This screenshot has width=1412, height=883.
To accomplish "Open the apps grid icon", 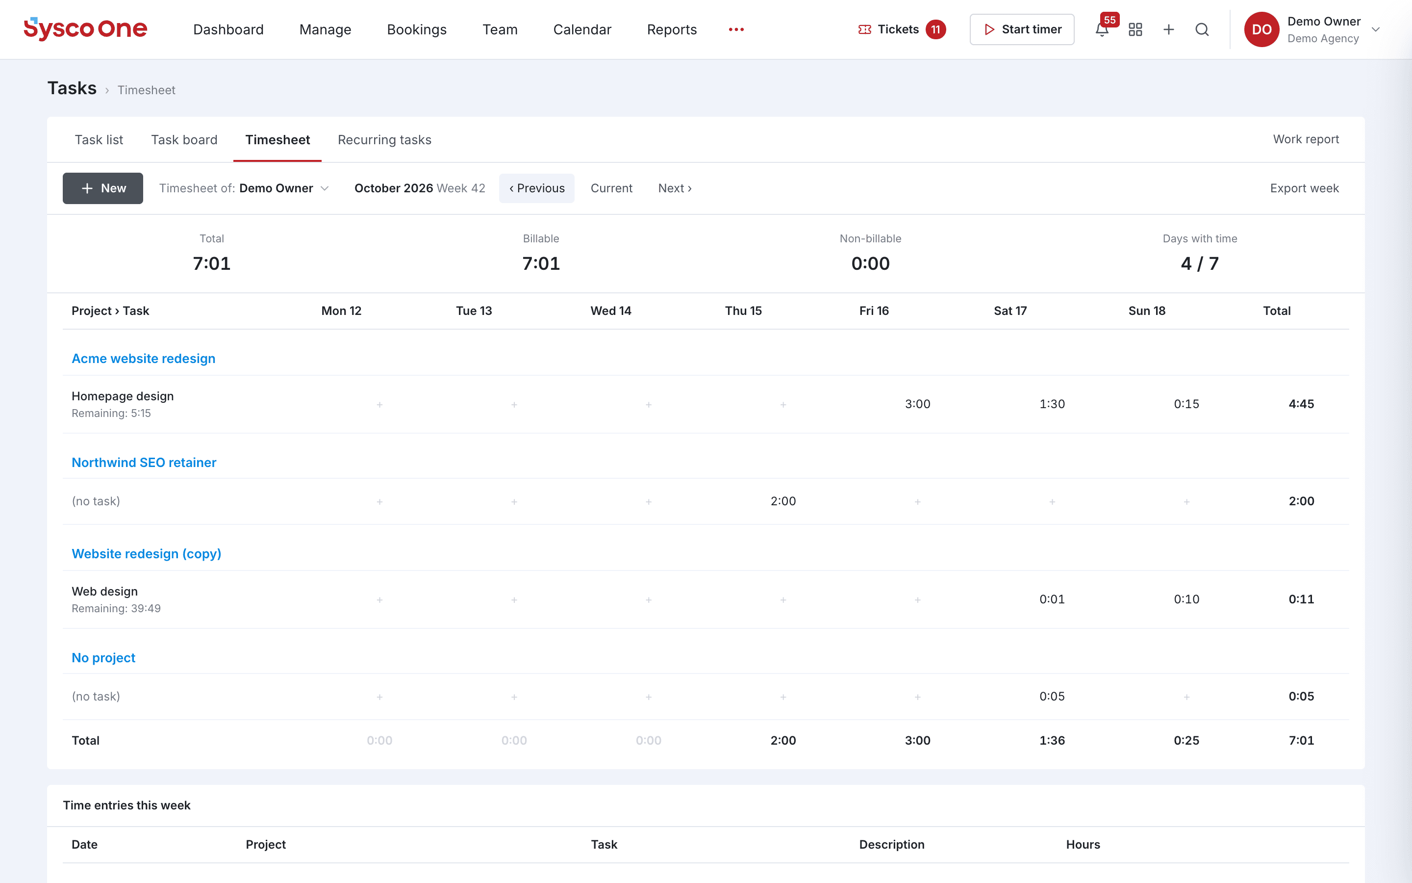I will point(1135,29).
